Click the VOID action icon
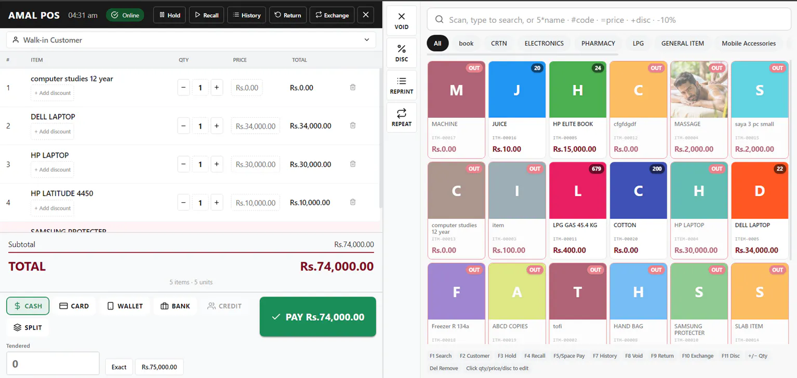 pos(401,21)
